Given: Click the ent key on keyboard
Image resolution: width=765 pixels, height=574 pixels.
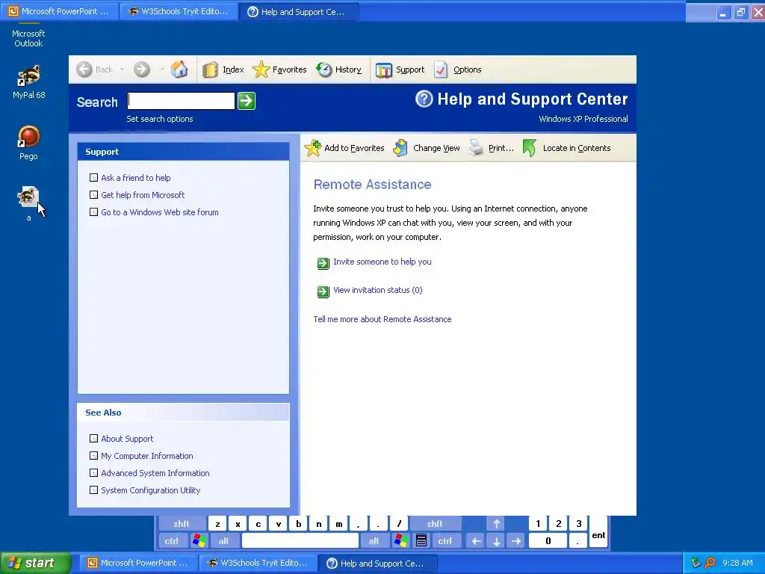Looking at the screenshot, I should tap(598, 532).
